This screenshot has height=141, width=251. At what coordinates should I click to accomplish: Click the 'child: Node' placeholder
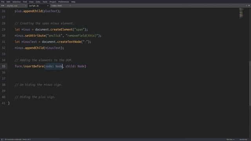click(x=75, y=66)
